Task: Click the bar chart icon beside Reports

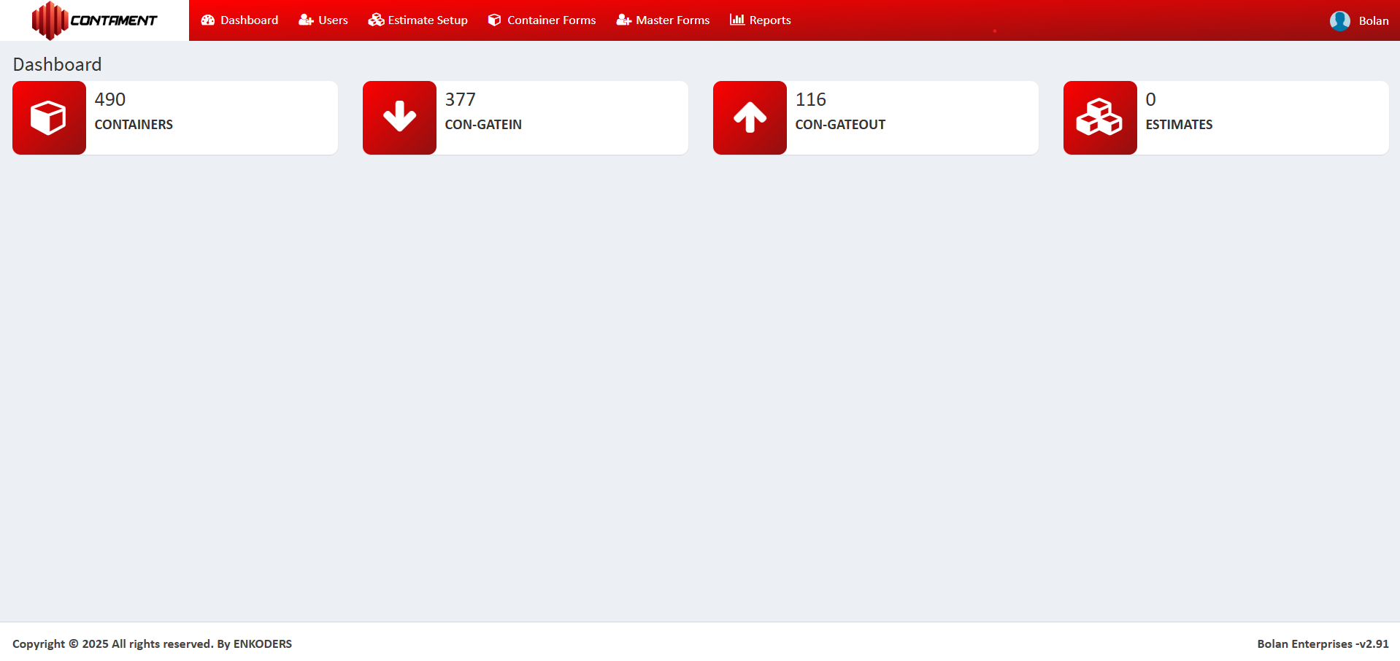Action: pos(737,20)
